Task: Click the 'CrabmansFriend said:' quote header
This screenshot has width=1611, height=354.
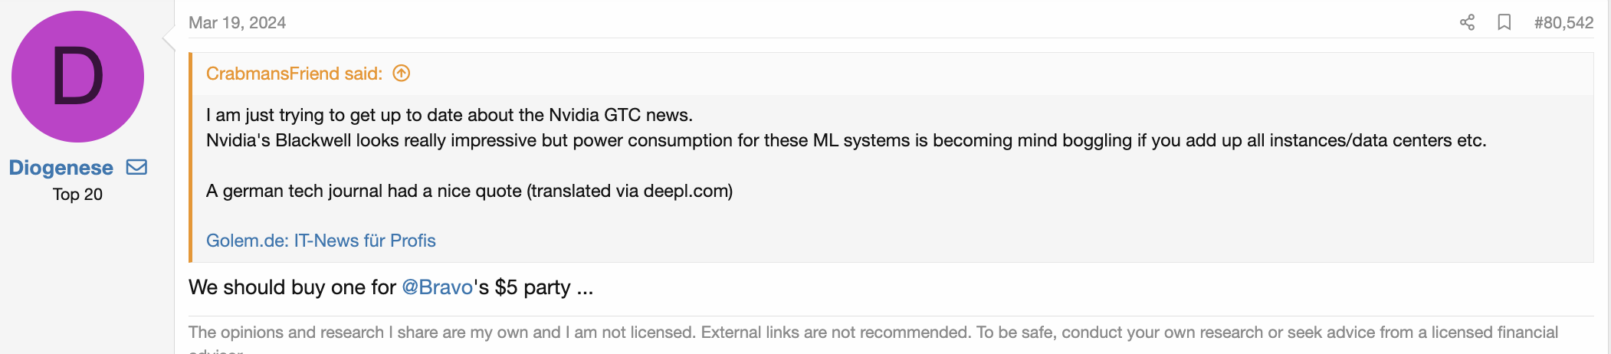Action: [294, 74]
